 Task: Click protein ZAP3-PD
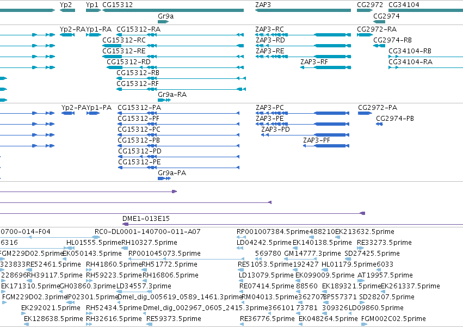pyautogui.click(x=275, y=129)
